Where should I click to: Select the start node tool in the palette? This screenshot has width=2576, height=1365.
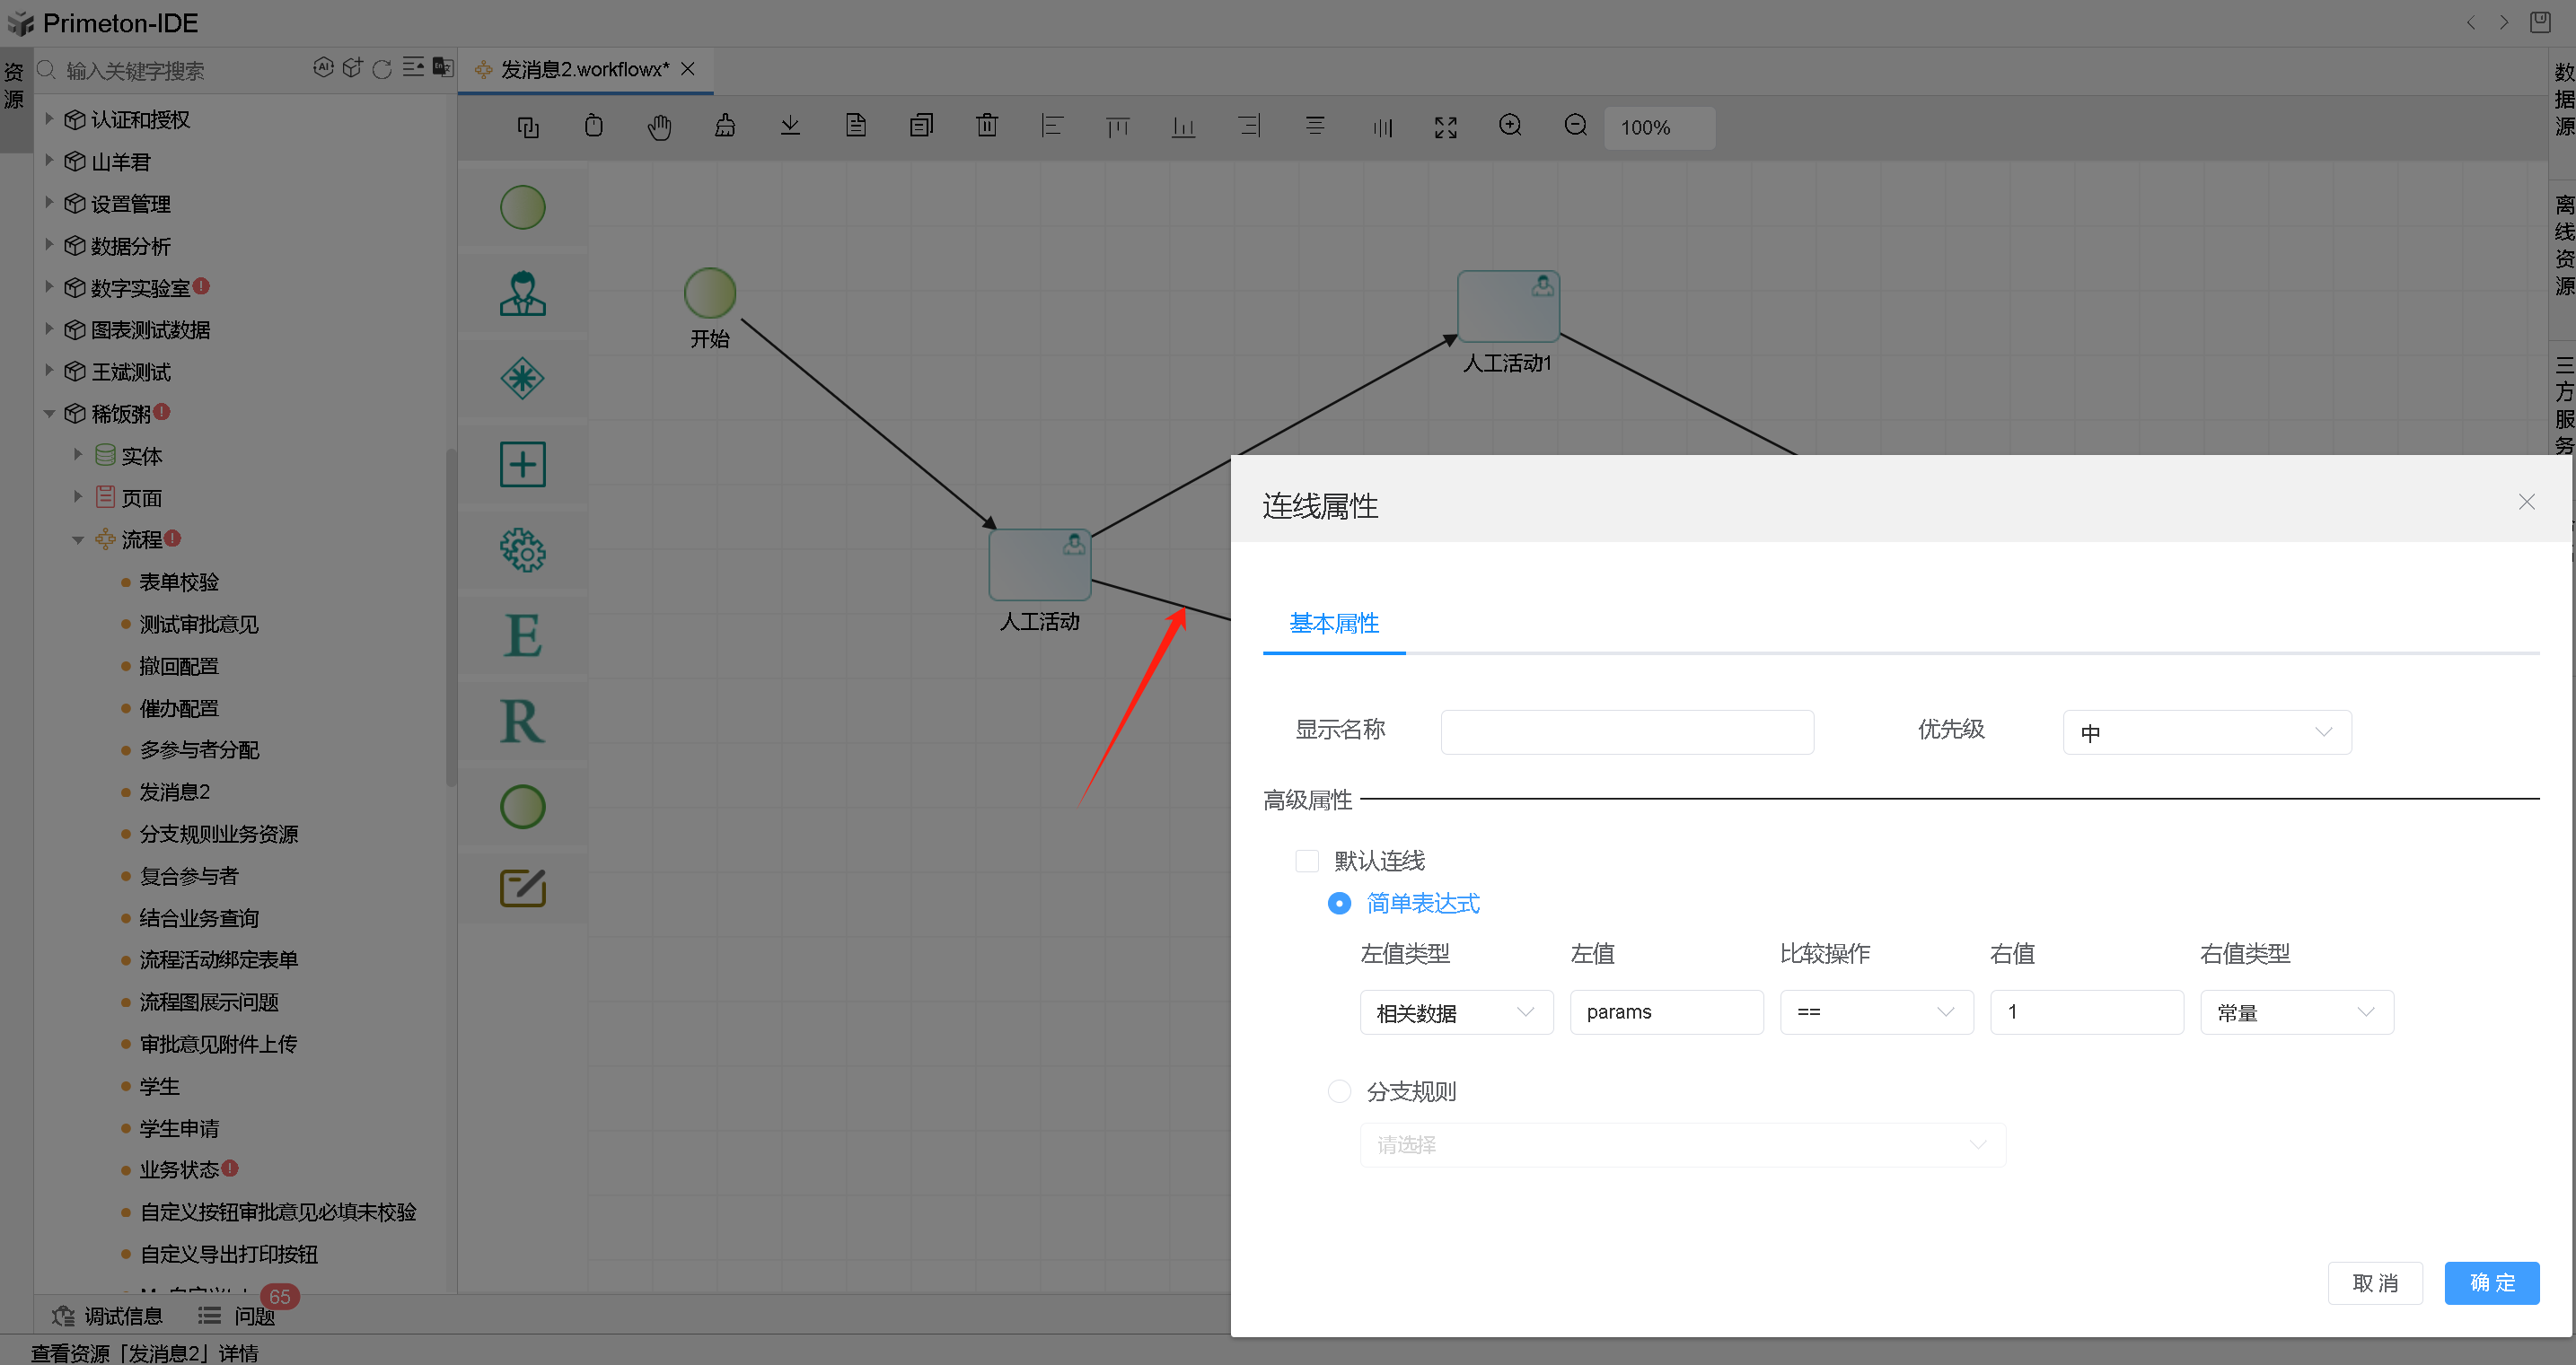click(x=522, y=206)
